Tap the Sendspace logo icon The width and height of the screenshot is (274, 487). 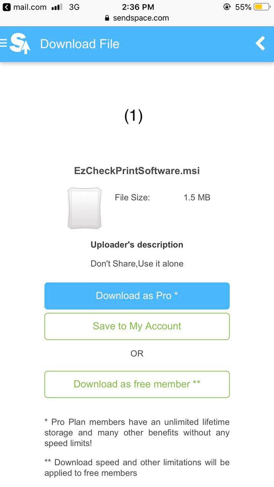20,44
